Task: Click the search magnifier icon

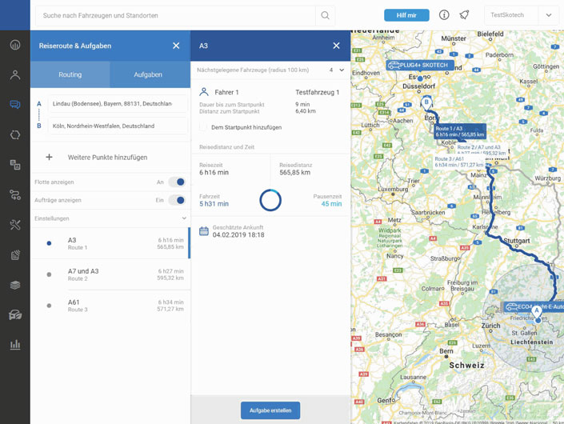Action: pyautogui.click(x=325, y=15)
